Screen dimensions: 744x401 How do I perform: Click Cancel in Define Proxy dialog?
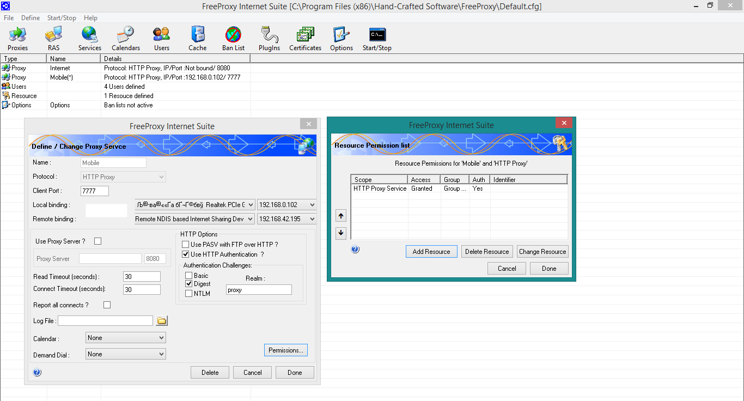(253, 373)
